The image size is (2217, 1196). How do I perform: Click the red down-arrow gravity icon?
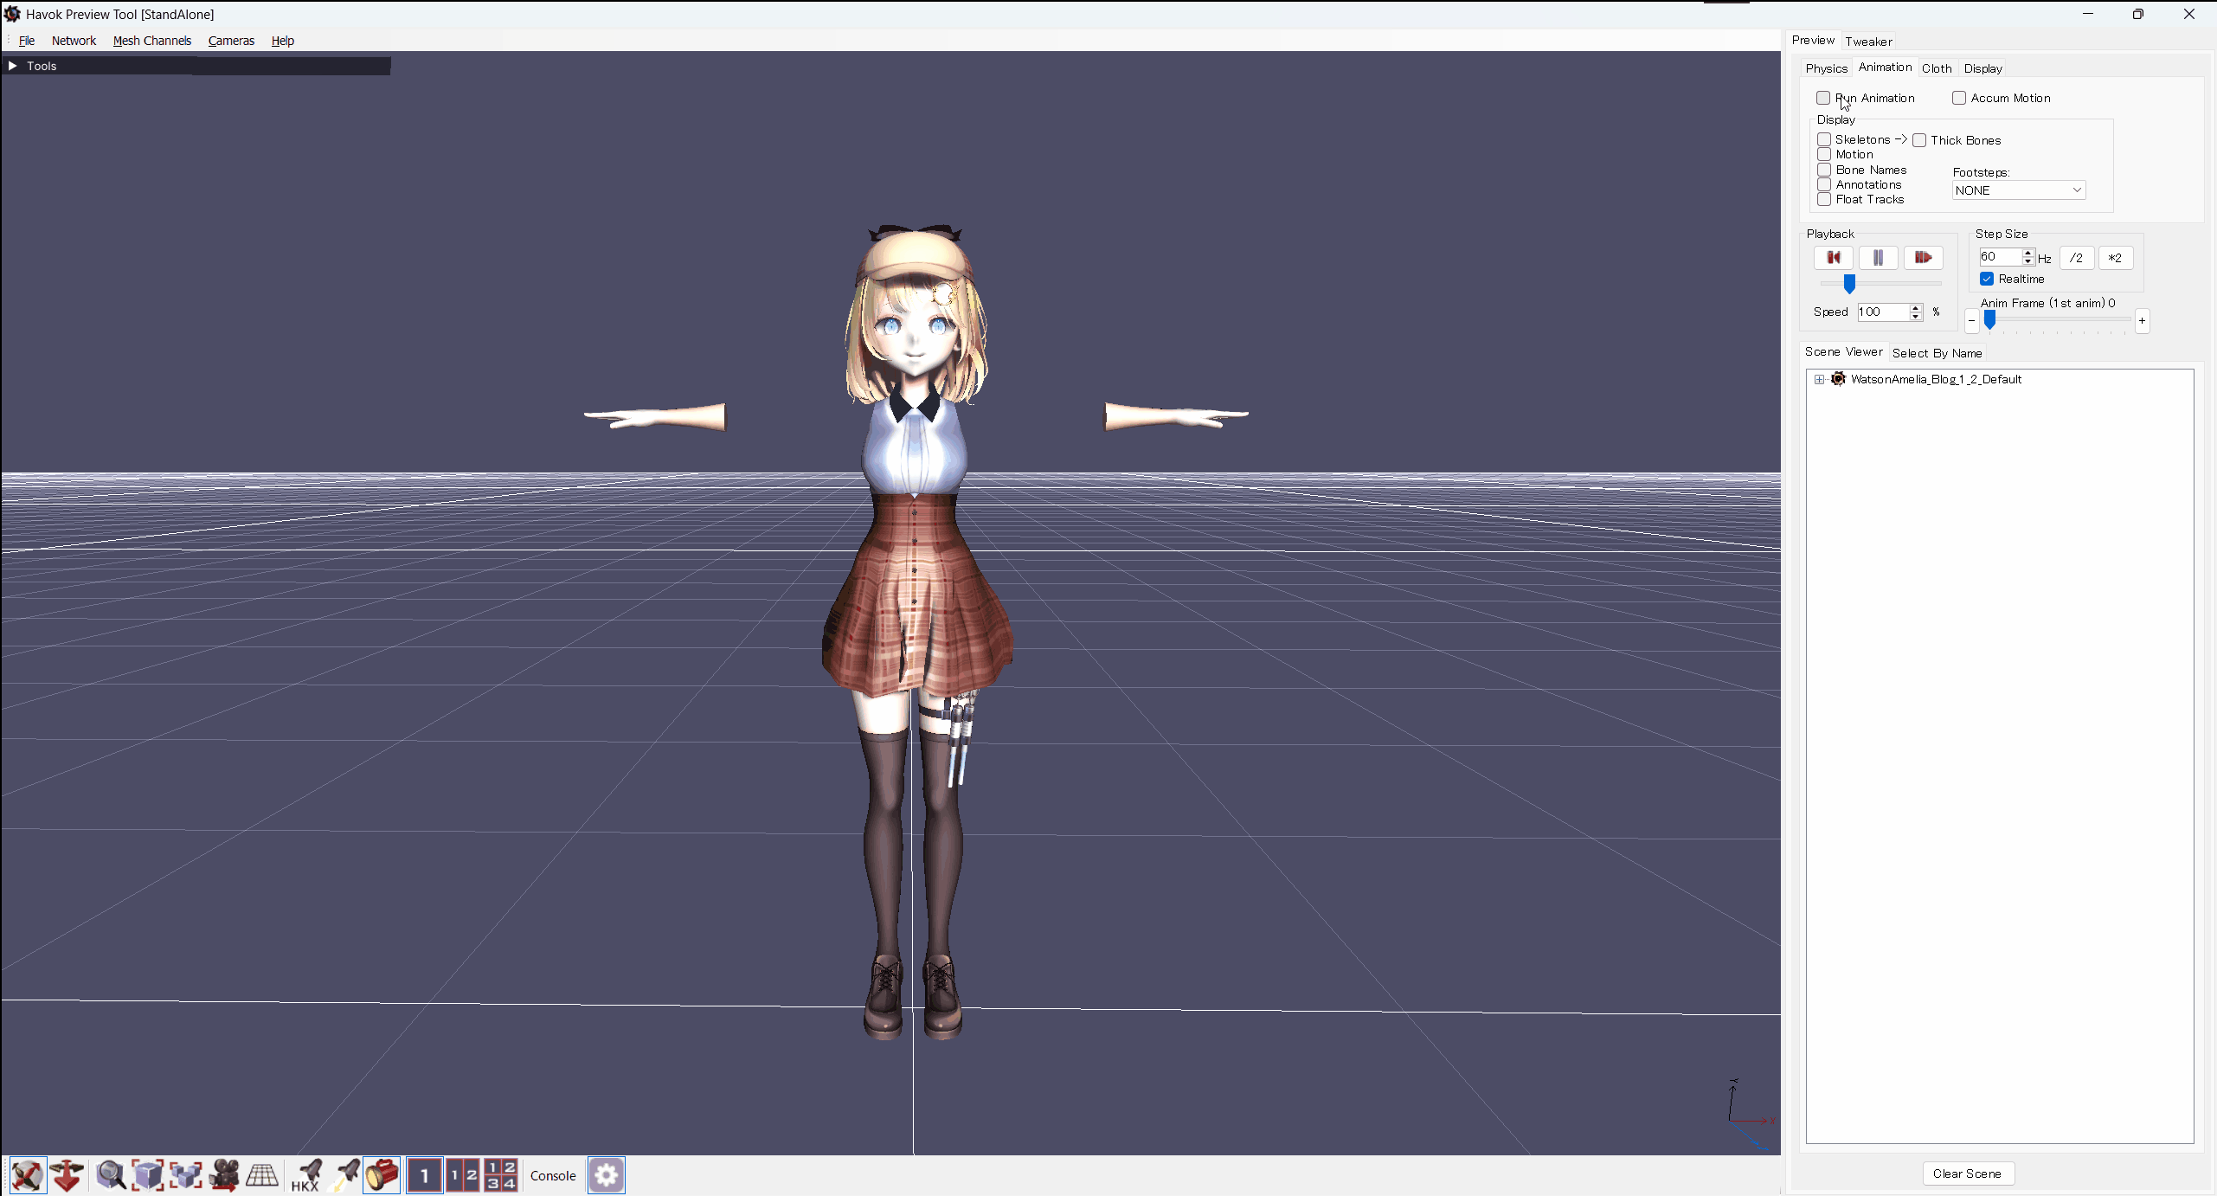tap(67, 1175)
